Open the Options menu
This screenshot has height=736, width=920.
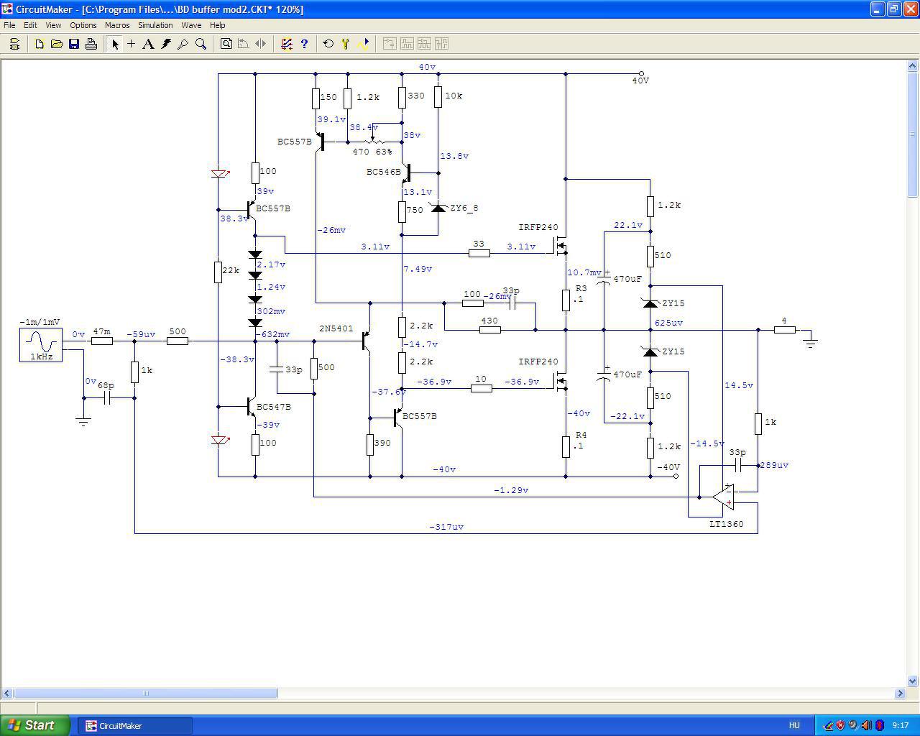point(83,25)
